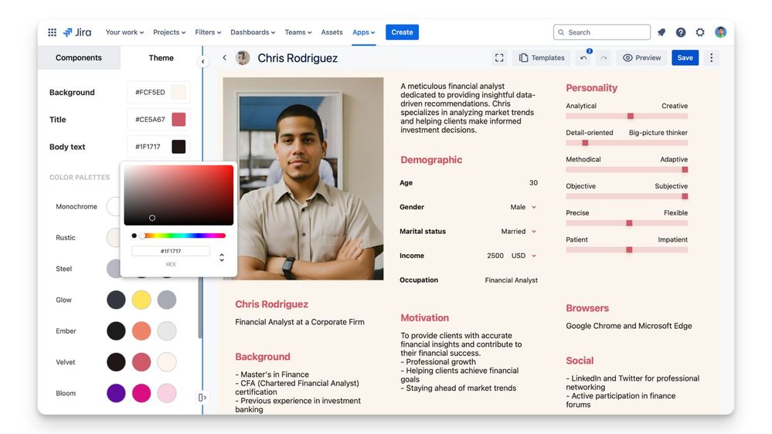Go back using arrow beside Chris Rodriguez
The height and width of the screenshot is (434, 772).
(x=225, y=58)
